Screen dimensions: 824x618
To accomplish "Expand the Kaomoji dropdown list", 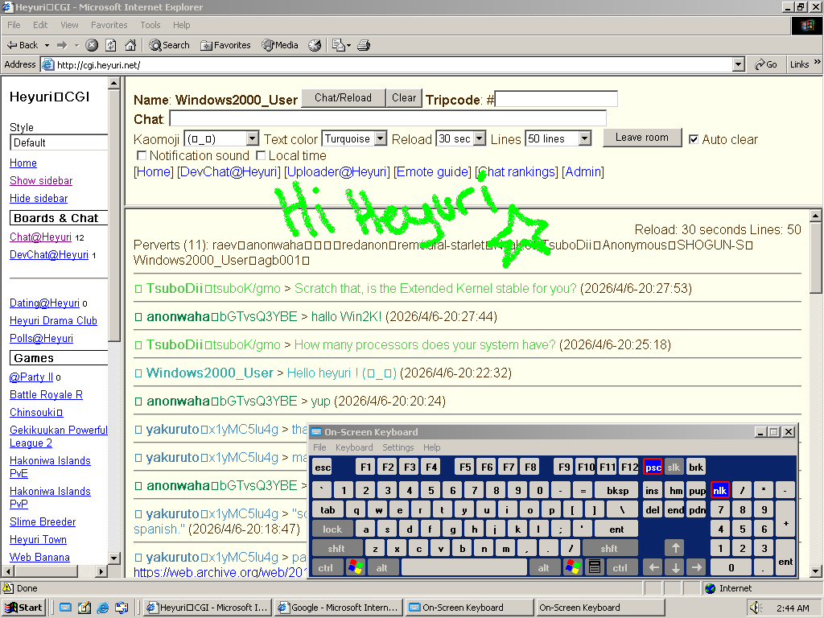I will click(252, 139).
